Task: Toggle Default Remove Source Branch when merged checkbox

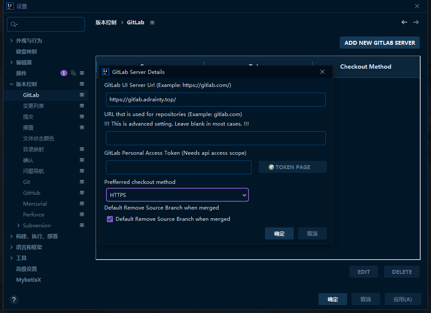Action: pyautogui.click(x=110, y=219)
